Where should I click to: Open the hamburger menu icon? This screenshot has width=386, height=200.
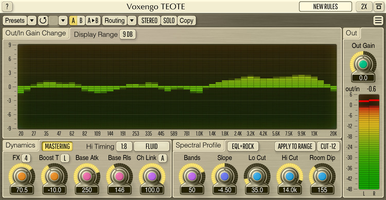378,21
